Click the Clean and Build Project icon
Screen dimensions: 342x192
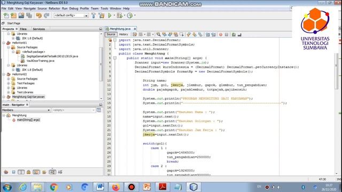pos(102,15)
